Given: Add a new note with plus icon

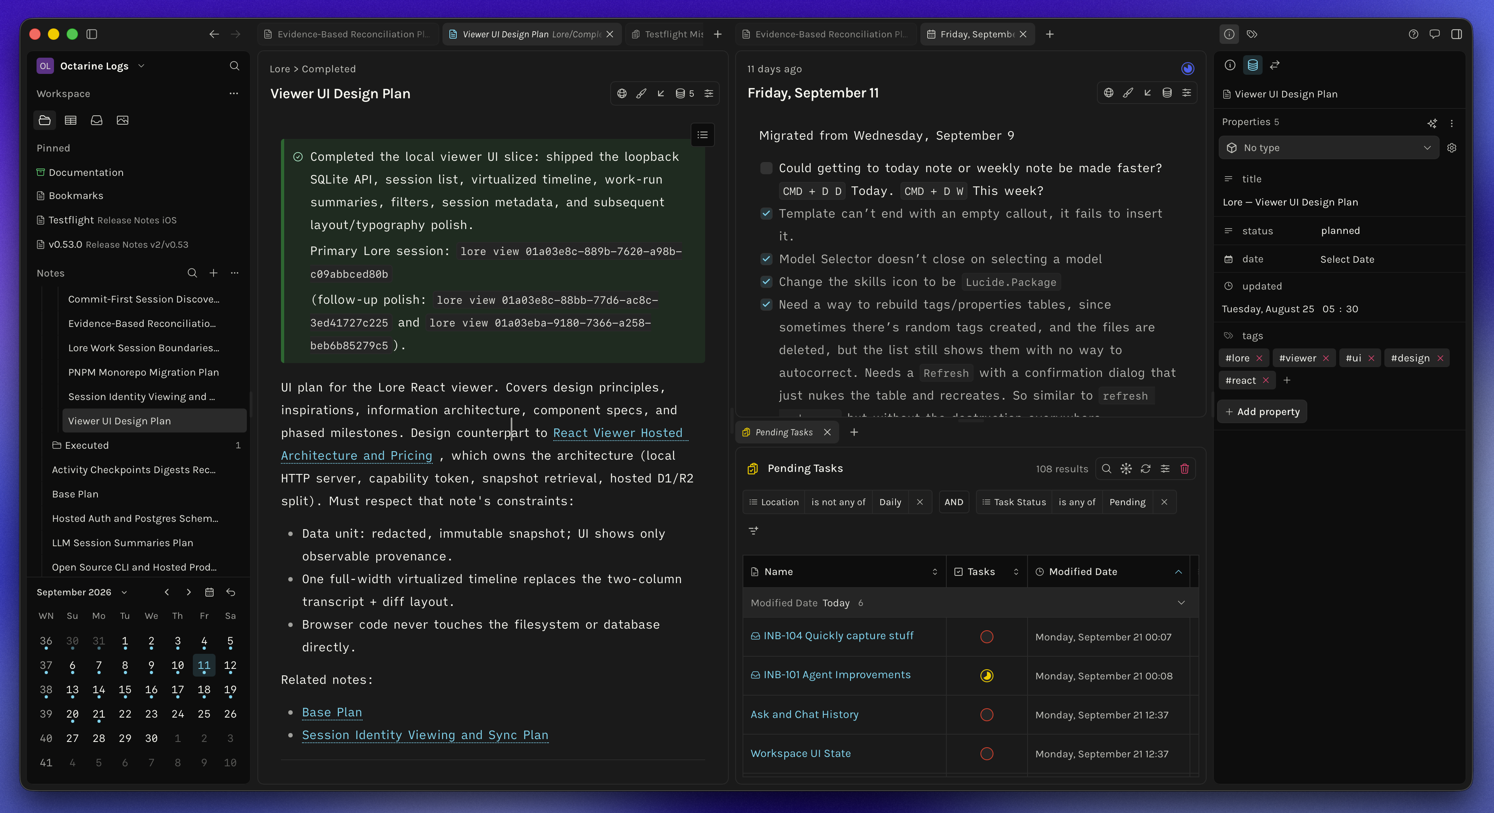Looking at the screenshot, I should click(x=214, y=273).
